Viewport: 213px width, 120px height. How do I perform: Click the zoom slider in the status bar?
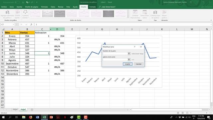point(199,113)
